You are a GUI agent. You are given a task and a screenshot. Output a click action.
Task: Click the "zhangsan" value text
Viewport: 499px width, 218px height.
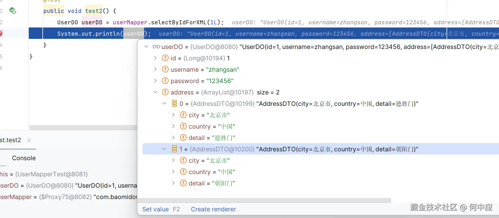222,70
